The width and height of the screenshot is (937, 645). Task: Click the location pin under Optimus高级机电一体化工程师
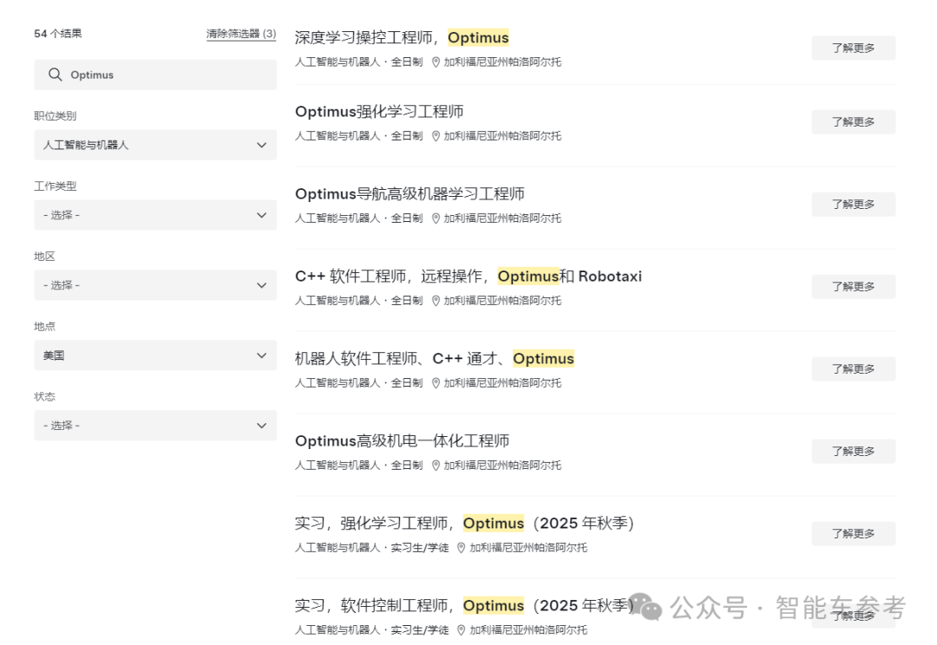pyautogui.click(x=436, y=466)
